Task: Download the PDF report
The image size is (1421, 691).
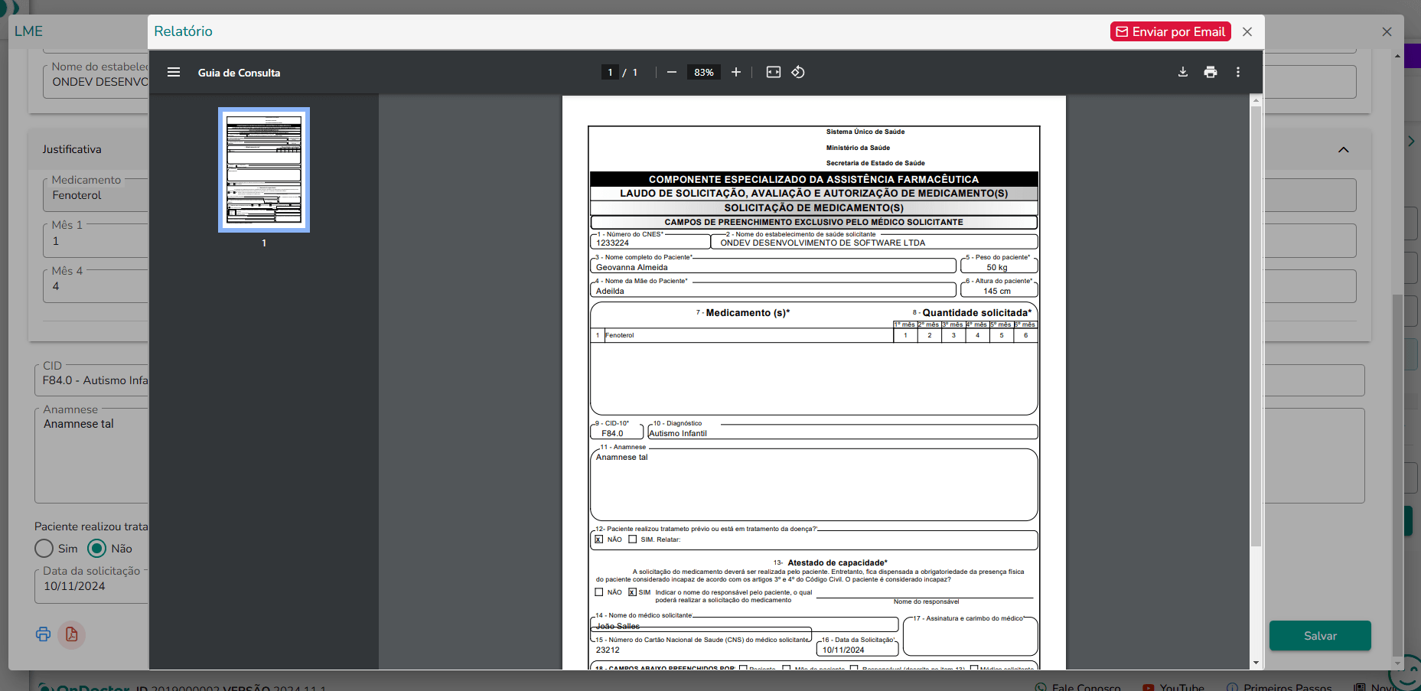Action: click(1183, 72)
